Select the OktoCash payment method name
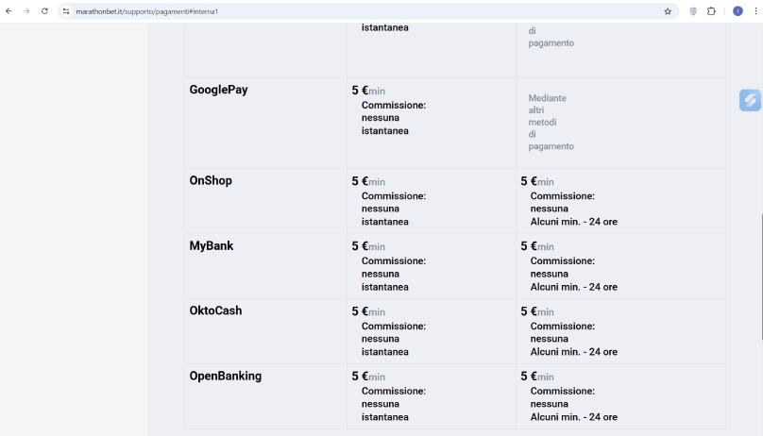 tap(215, 310)
